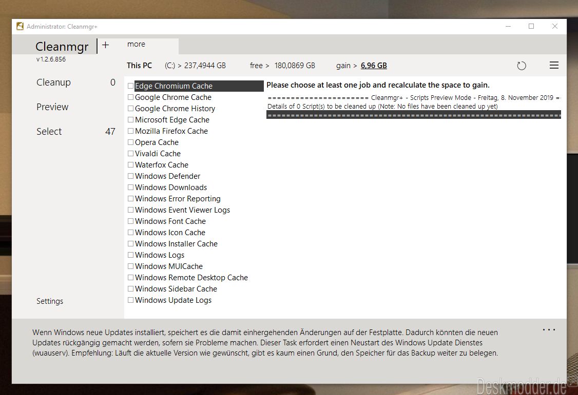Check Windows Remote Desktop Cache box
Viewport: 578px width, 395px height.
(130, 278)
